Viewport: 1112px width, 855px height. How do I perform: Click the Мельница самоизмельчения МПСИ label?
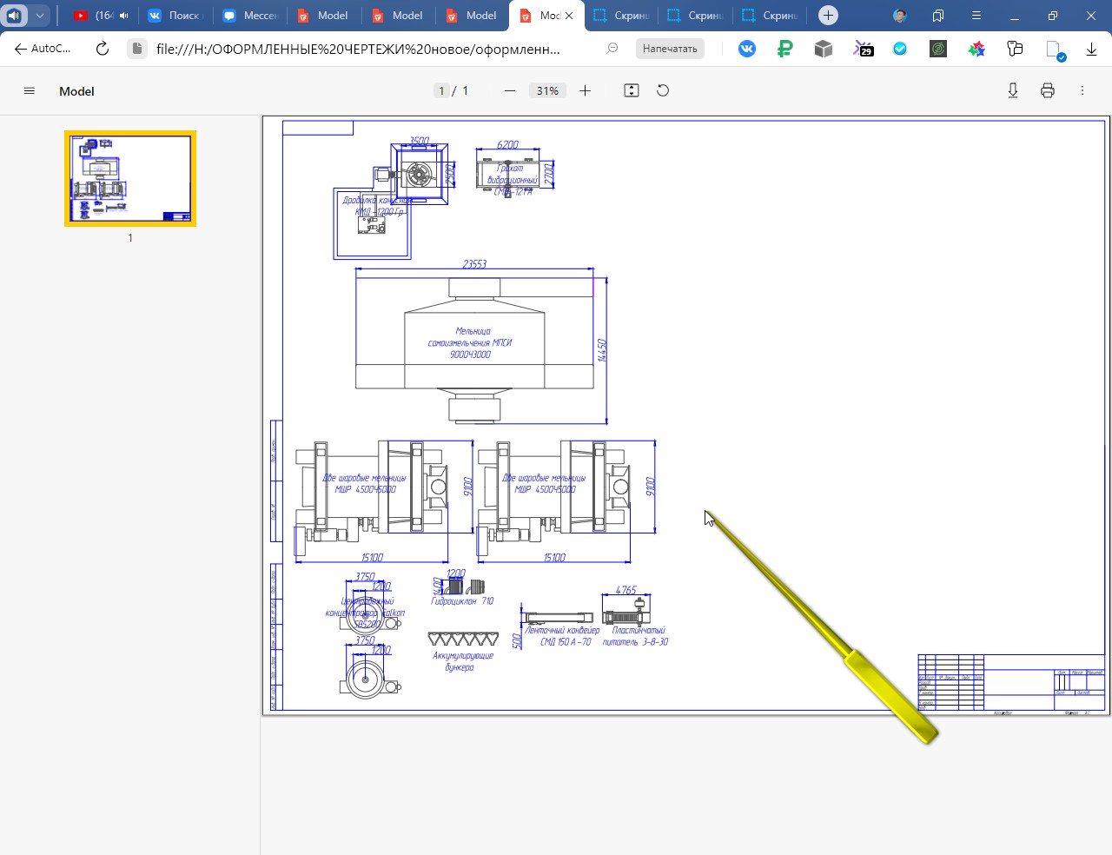click(x=470, y=342)
